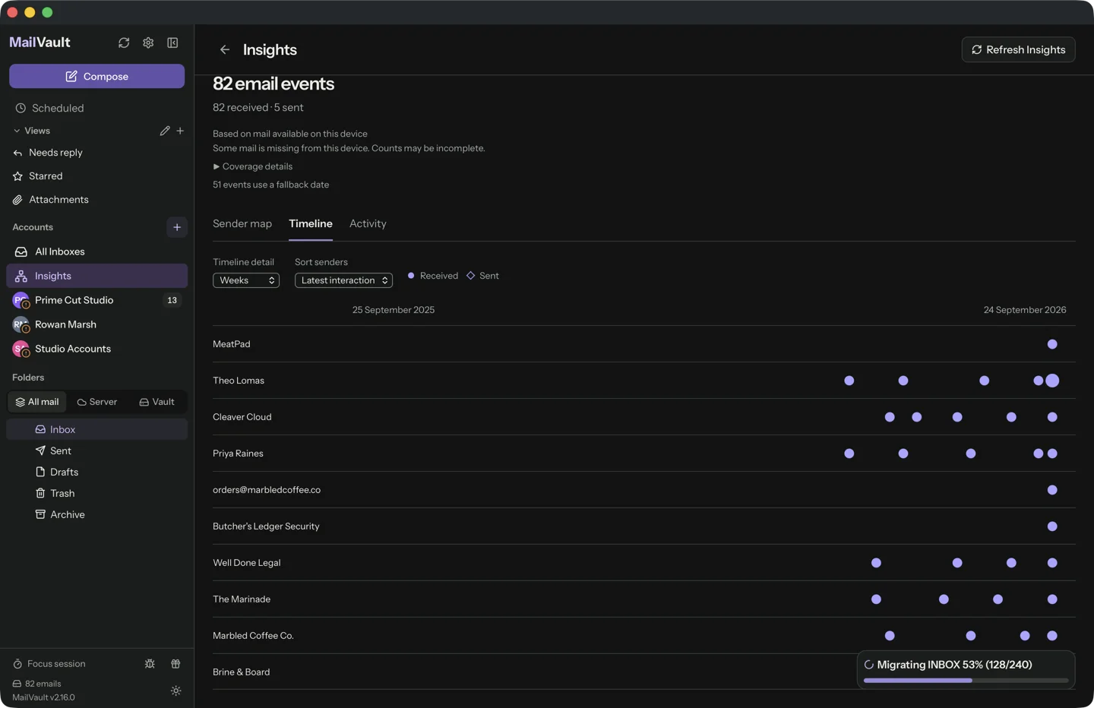Open the Sent folder

[x=96, y=450]
